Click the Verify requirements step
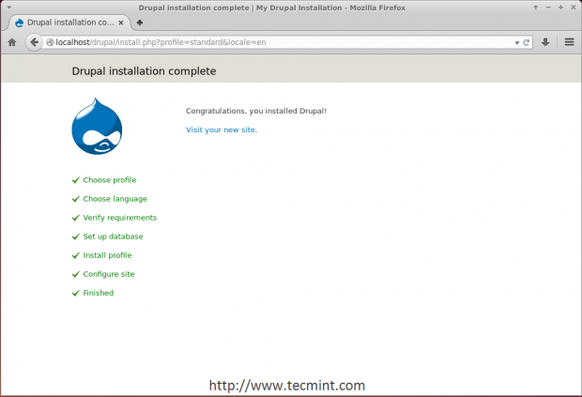 pyautogui.click(x=120, y=218)
